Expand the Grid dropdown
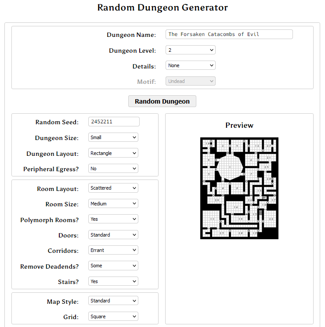This screenshot has width=325, height=327. [x=113, y=316]
